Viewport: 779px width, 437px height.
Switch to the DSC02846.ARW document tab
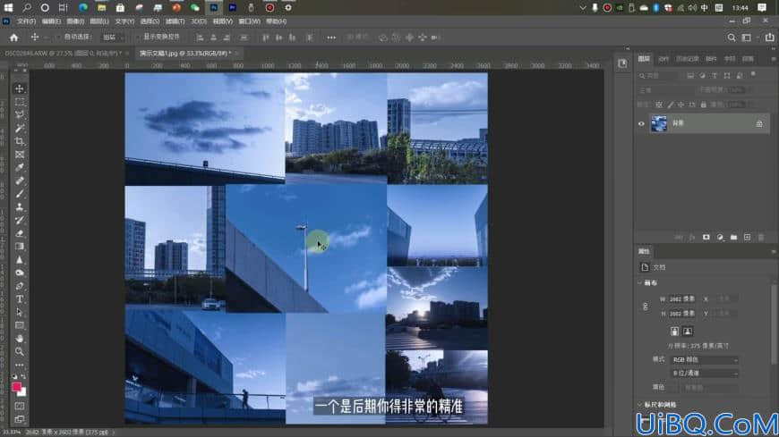click(x=63, y=53)
